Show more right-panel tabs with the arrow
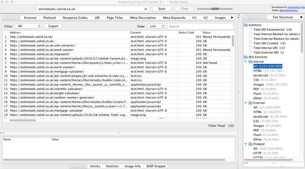 pos(301,17)
